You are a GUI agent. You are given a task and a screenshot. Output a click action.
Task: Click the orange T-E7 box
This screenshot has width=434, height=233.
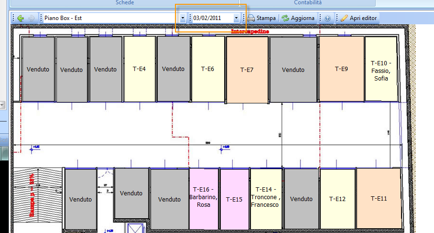click(x=247, y=70)
